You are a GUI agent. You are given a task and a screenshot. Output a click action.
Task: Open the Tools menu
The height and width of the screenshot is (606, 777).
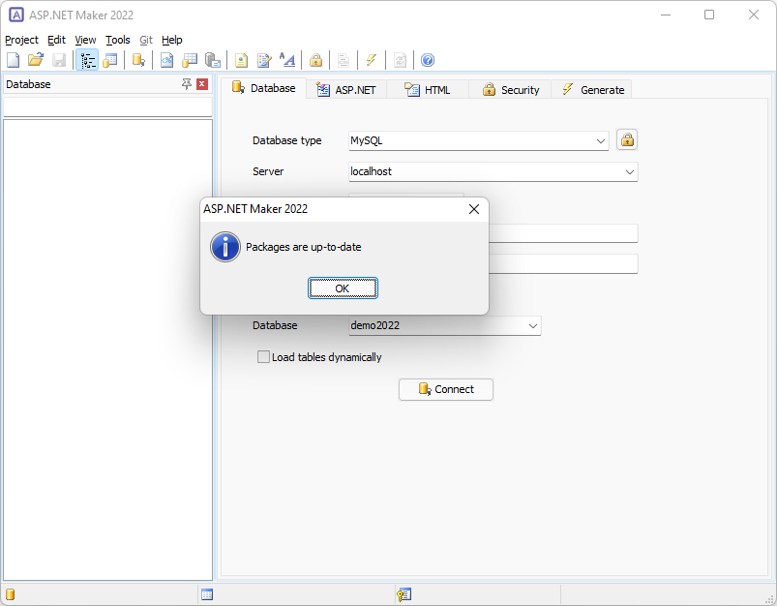[x=118, y=40]
